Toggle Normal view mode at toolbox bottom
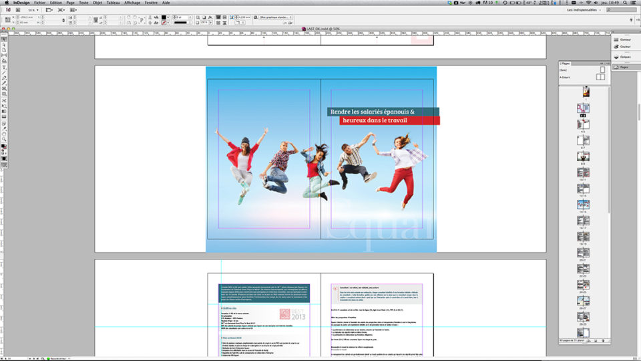Image resolution: width=641 pixels, height=361 pixels. tap(4, 165)
